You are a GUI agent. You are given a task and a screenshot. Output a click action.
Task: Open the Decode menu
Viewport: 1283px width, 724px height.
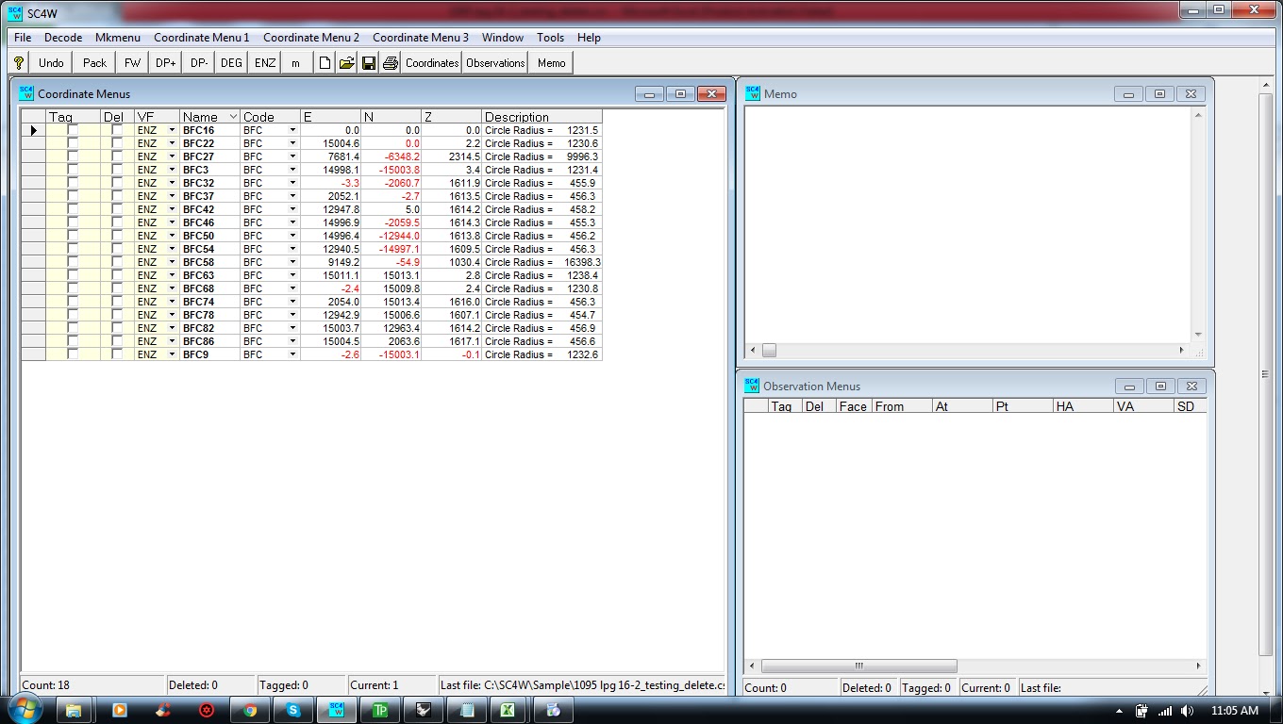tap(62, 38)
